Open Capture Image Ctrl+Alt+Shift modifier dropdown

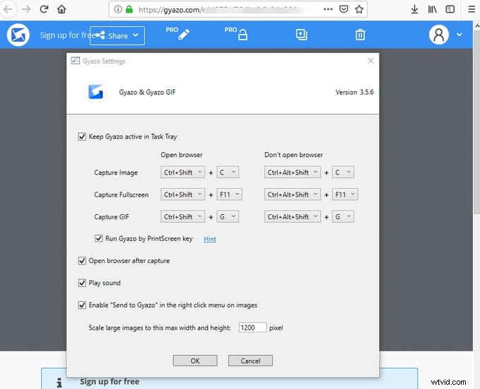click(293, 172)
